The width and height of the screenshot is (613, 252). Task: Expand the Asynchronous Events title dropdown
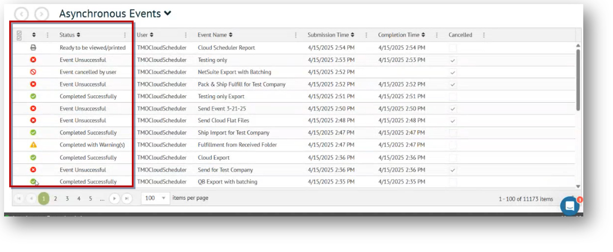point(168,13)
